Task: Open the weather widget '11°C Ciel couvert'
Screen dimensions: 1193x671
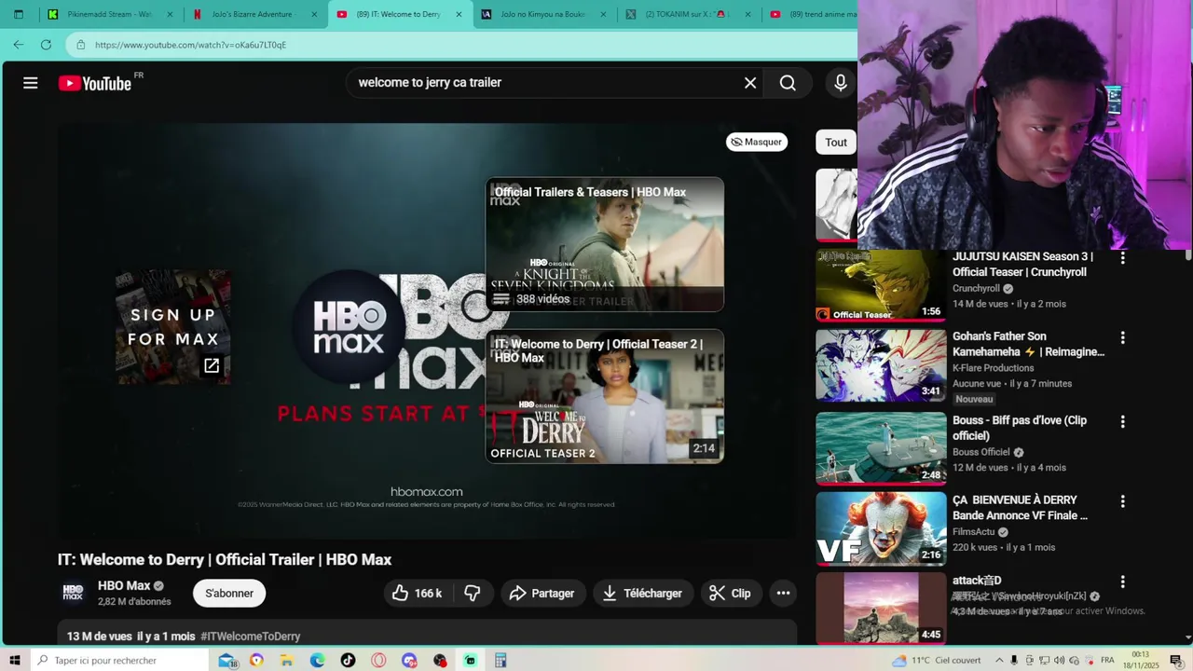Action: coord(937,660)
